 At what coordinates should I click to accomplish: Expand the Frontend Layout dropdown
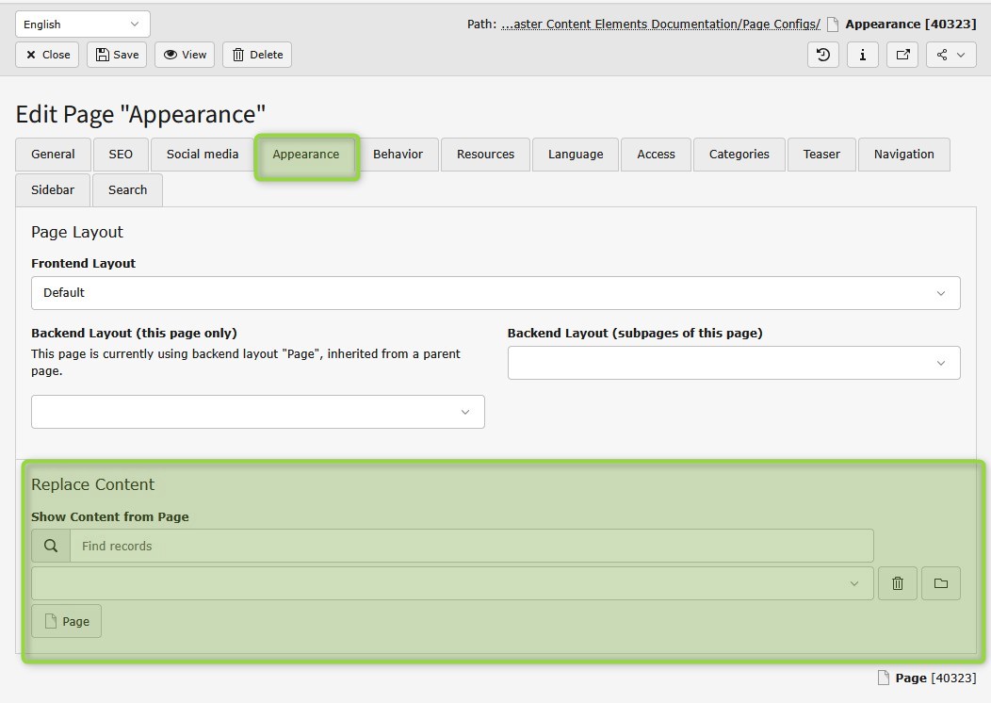tap(495, 293)
